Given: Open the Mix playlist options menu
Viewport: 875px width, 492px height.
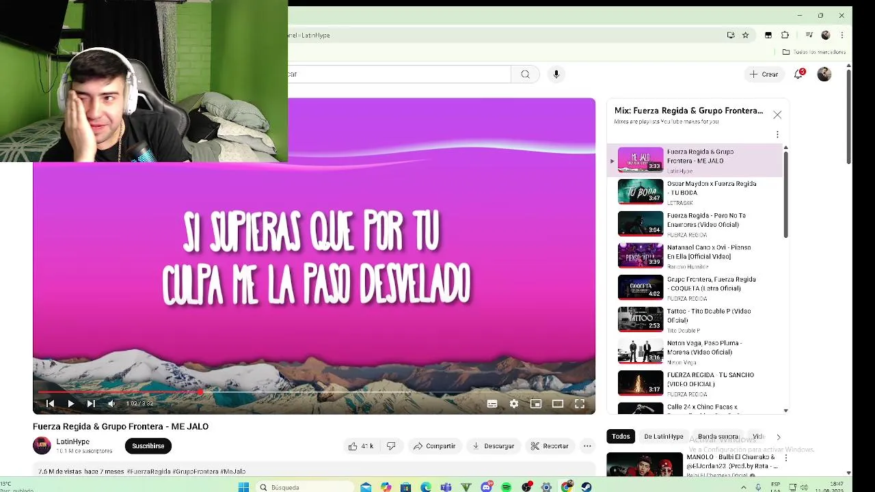Looking at the screenshot, I should [777, 135].
